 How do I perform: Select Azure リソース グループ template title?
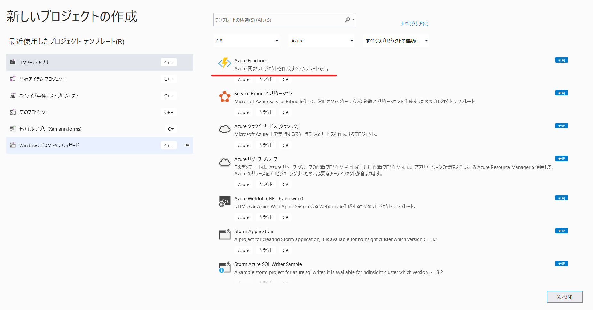[256, 159]
